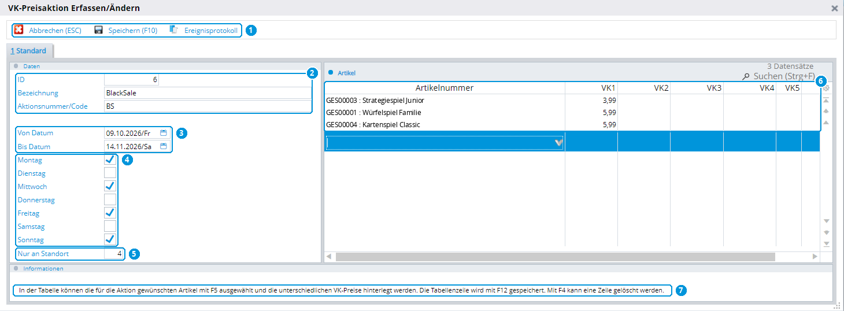Click the Informationen panel header
844x311 pixels.
click(x=43, y=268)
